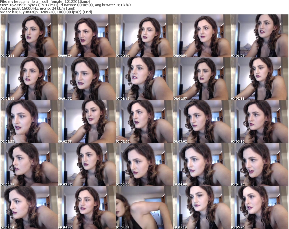Select the thumbnail timestamped 00:04:20
Viewport: 289px width, 229px height.
click(x=260, y=165)
